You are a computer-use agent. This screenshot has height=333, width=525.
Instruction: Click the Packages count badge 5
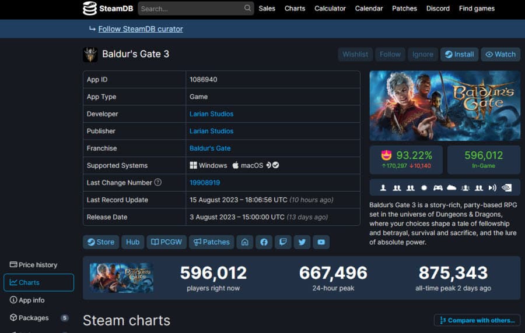(x=65, y=318)
